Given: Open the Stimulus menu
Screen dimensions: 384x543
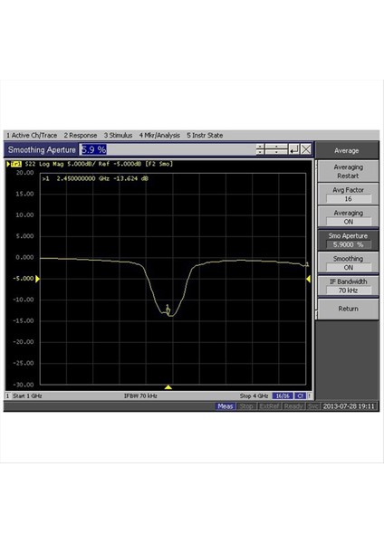Looking at the screenshot, I should coord(118,136).
